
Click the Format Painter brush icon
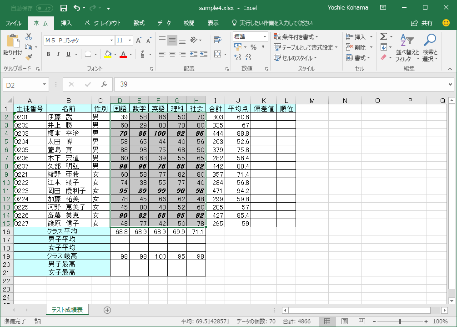(29, 57)
